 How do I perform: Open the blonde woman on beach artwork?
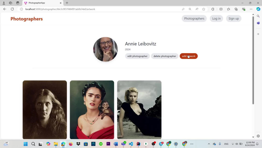[x=139, y=110]
